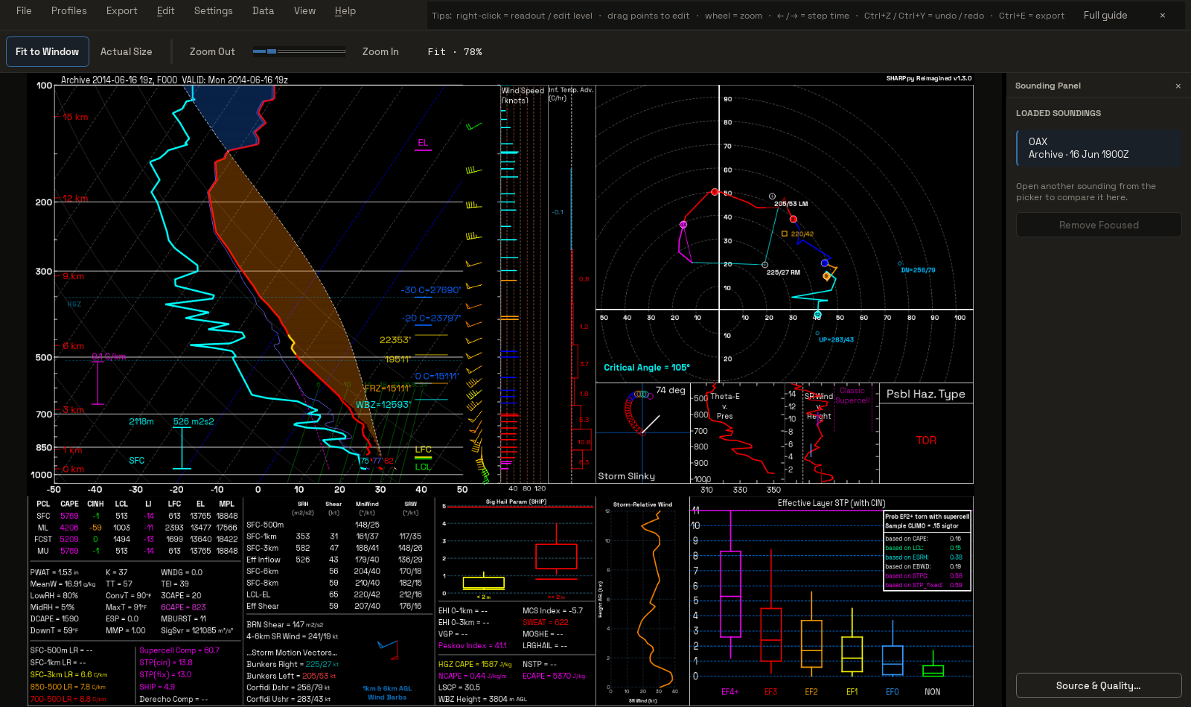Click the Zoom Out button
The image size is (1191, 707).
pos(212,51)
